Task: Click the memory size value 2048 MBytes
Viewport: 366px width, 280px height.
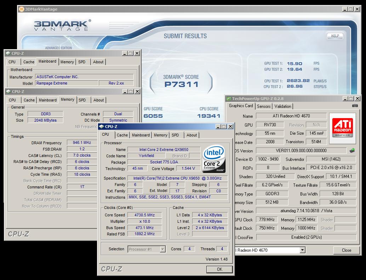Action: 45,120
